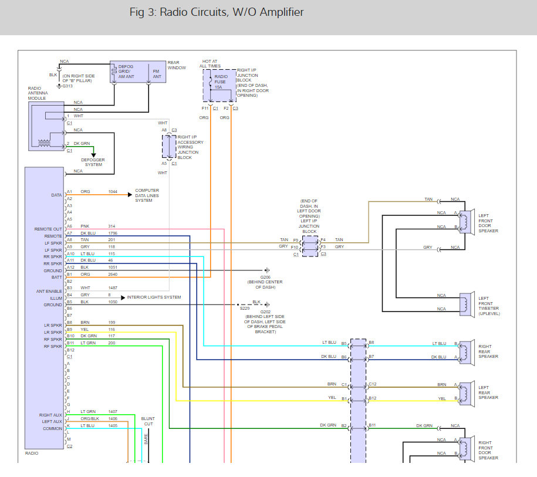Viewport: 537px width, 477px height.
Task: Click the right I/P accessory wiring junction block symbol
Action: point(169,147)
